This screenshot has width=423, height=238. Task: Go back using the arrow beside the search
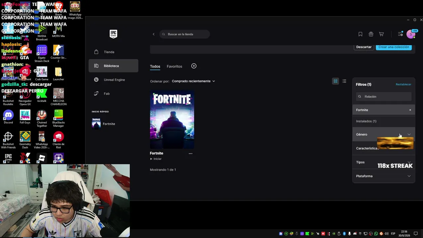tap(154, 34)
